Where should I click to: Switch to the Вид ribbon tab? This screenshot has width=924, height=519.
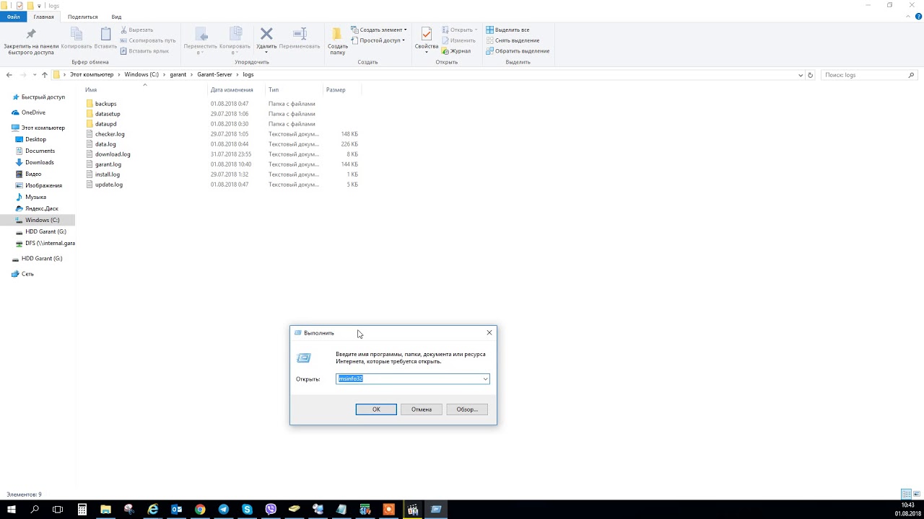(116, 17)
